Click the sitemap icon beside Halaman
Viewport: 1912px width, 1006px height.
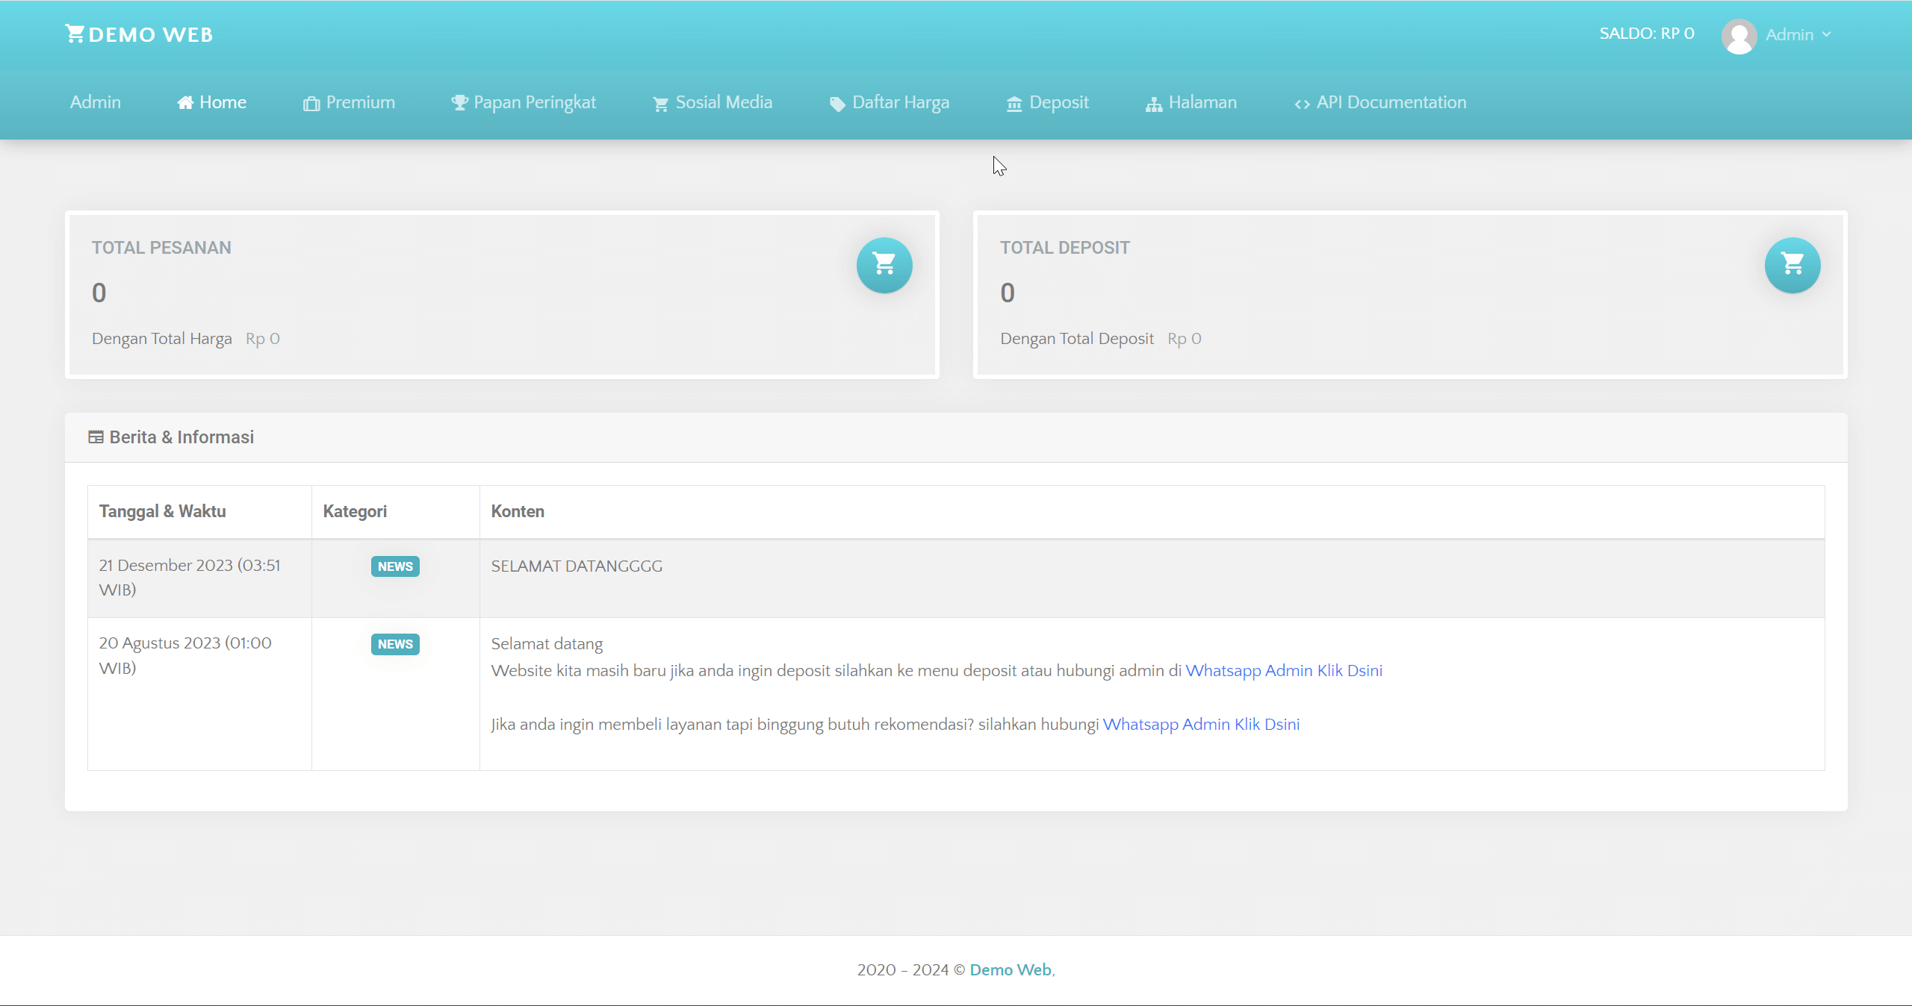point(1152,103)
